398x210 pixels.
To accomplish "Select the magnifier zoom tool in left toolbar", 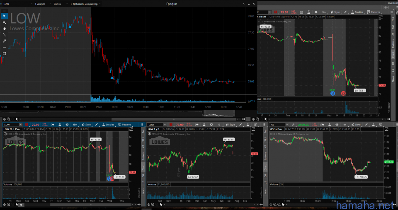I will tap(5, 22).
